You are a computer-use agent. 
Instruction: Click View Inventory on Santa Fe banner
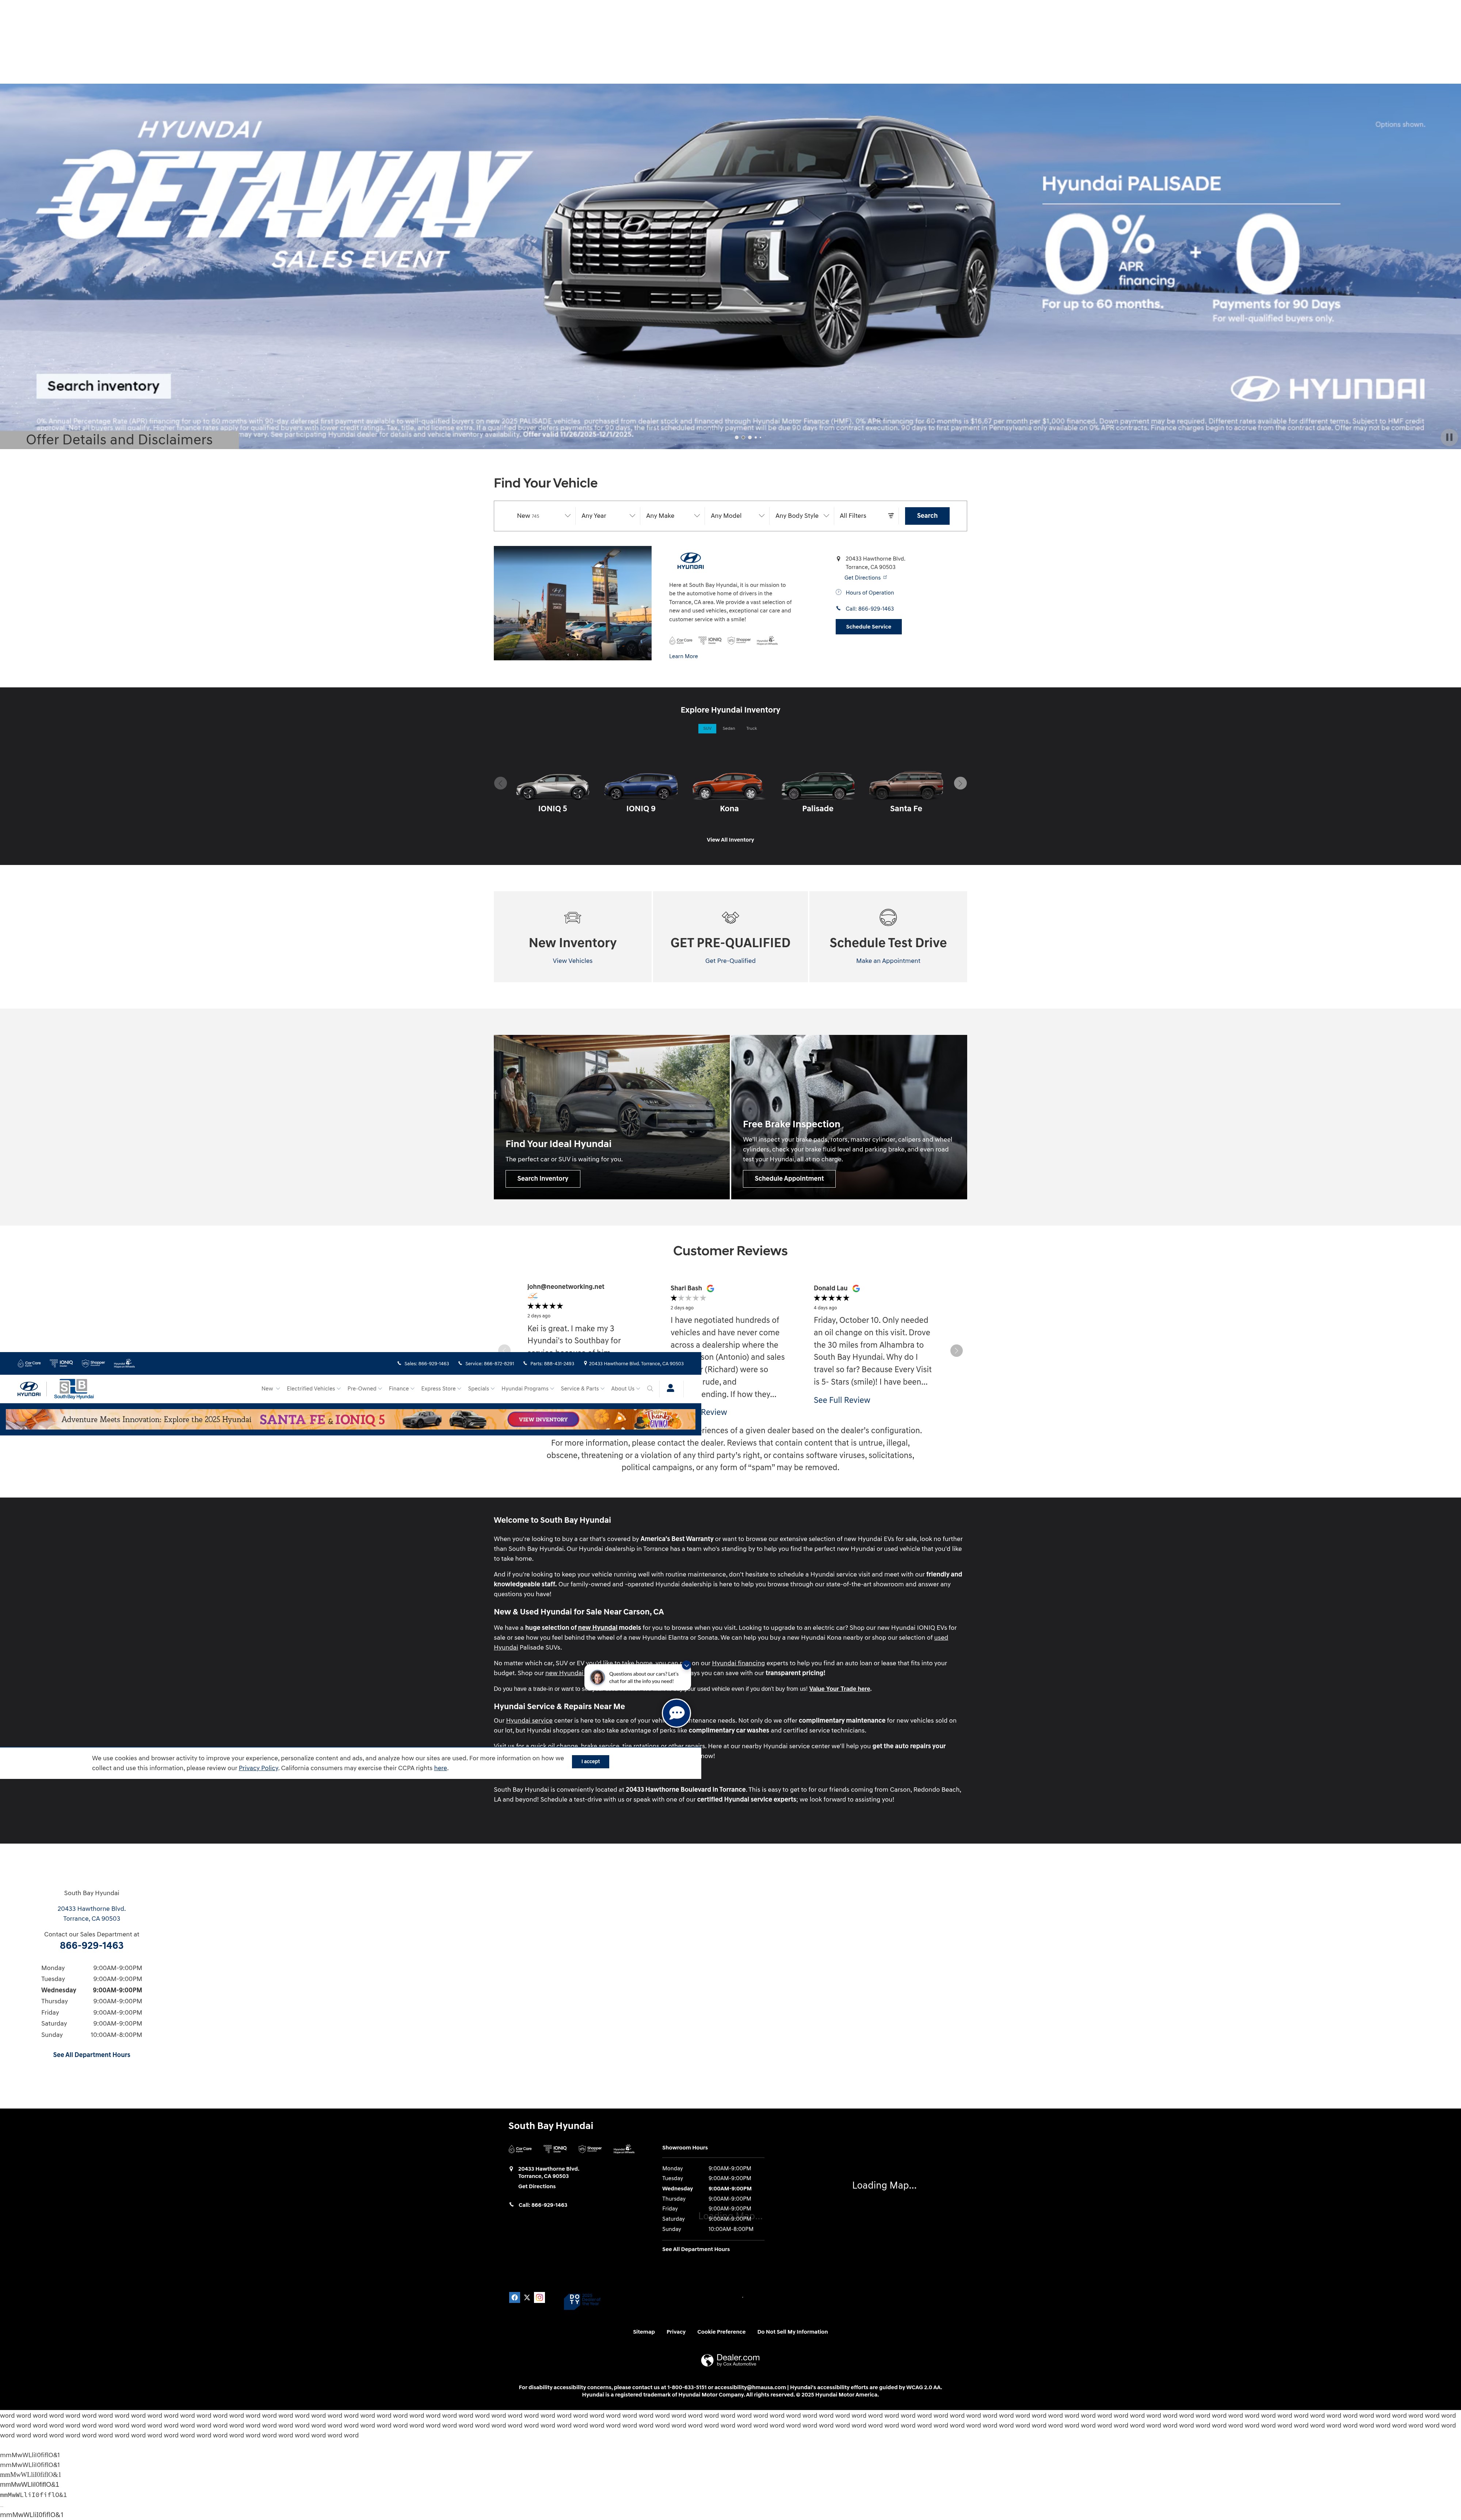[543, 1419]
